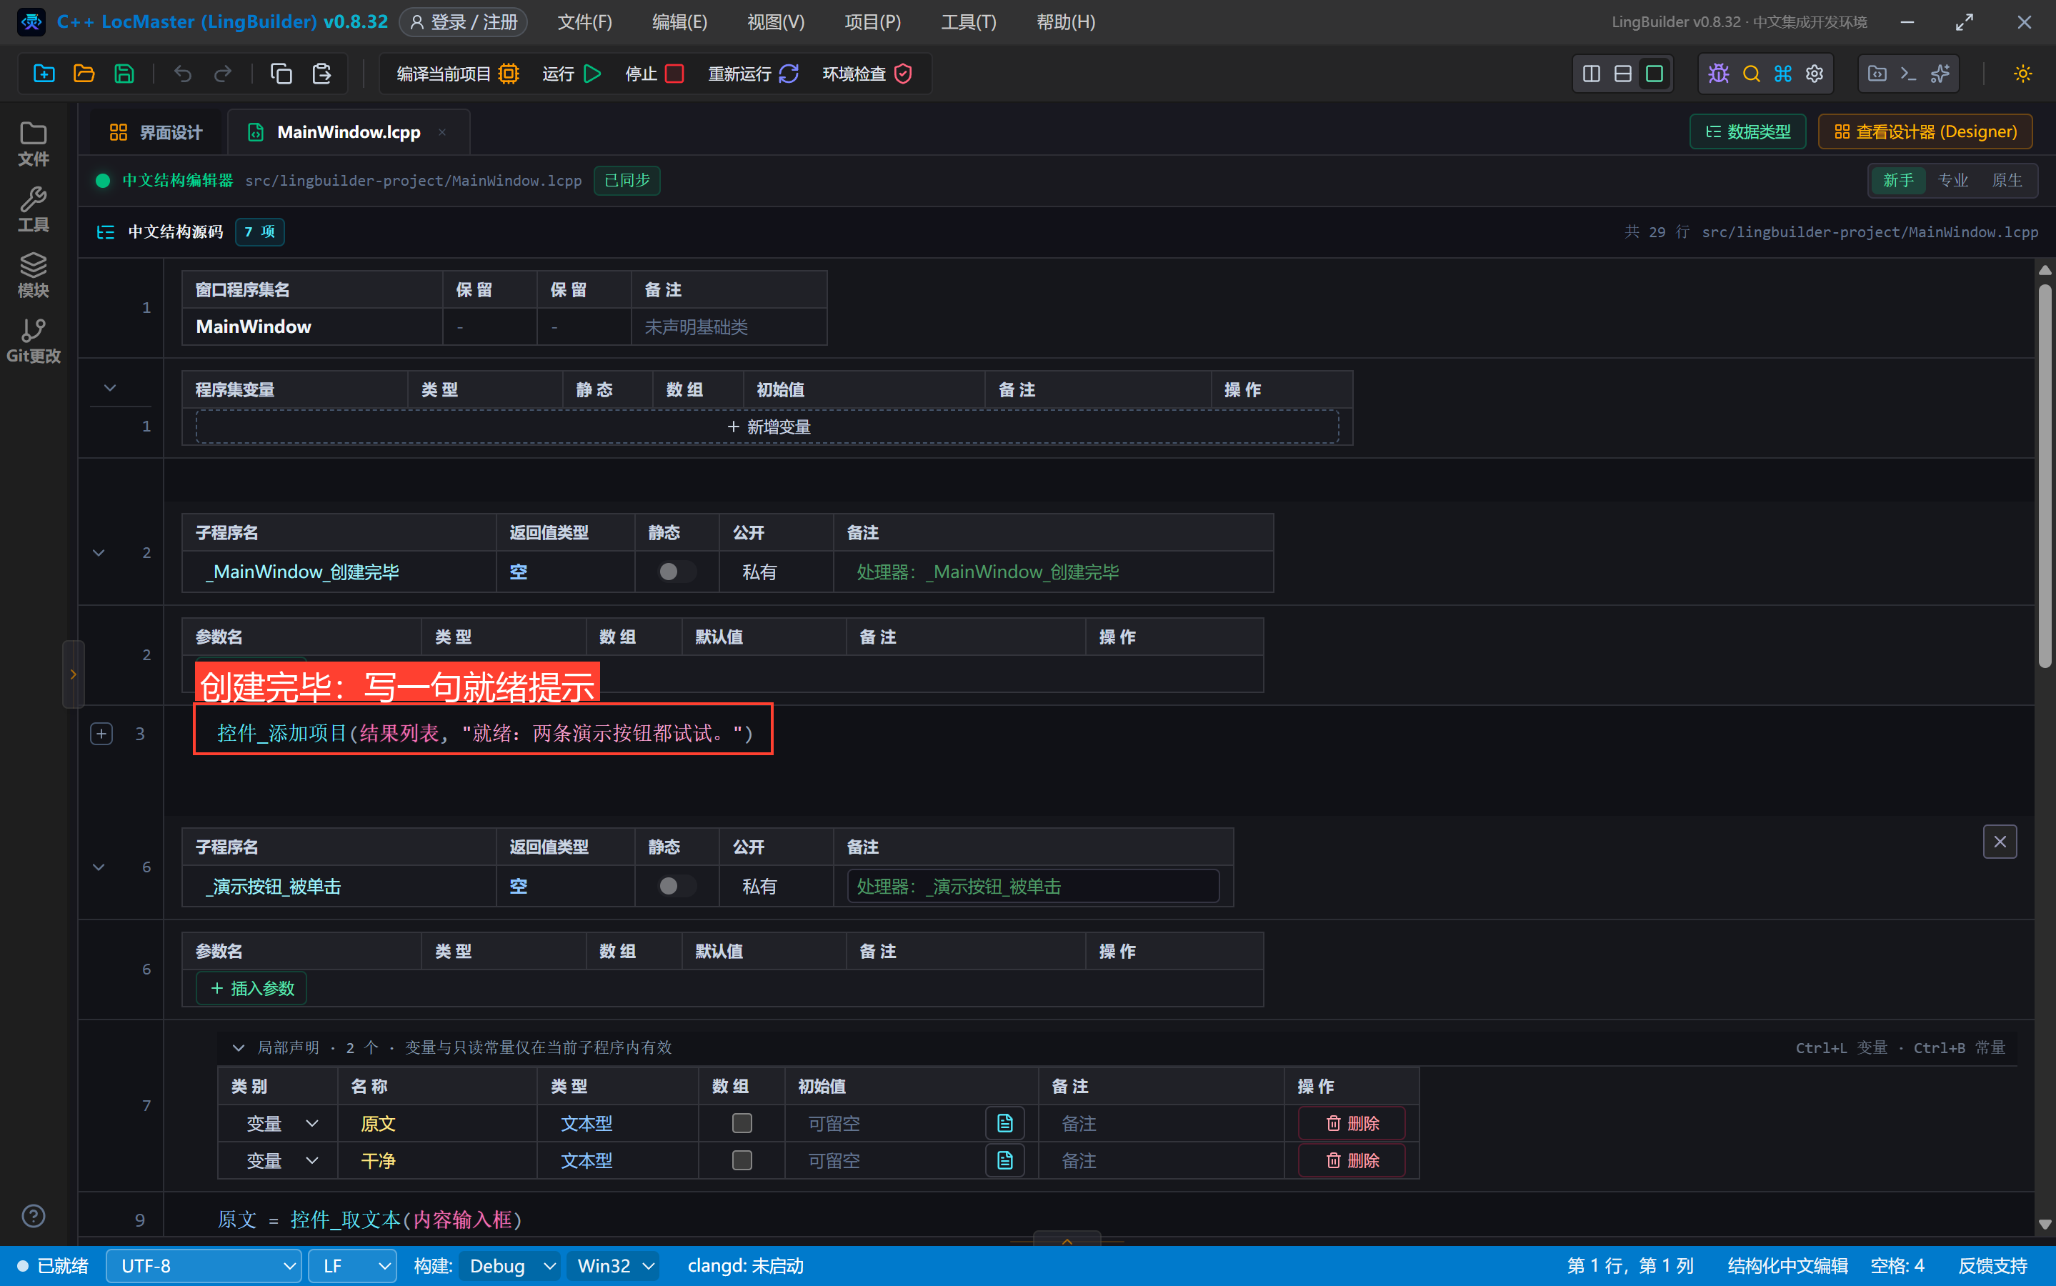Toggle the sun light-theme icon
2056x1286 pixels.
tap(2023, 74)
